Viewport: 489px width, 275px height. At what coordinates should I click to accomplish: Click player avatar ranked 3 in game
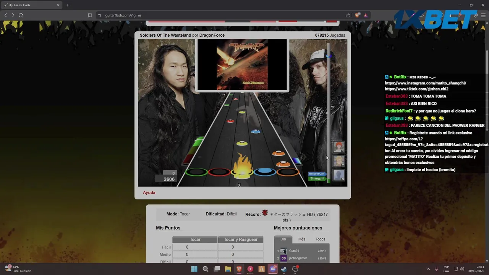[x=338, y=175]
